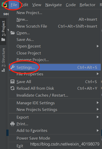Click the Structure tool window icon
The height and width of the screenshot is (149, 102).
3,70
